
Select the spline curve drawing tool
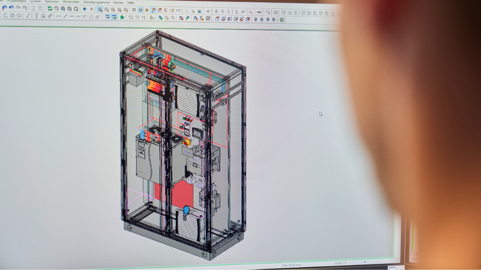point(28,15)
